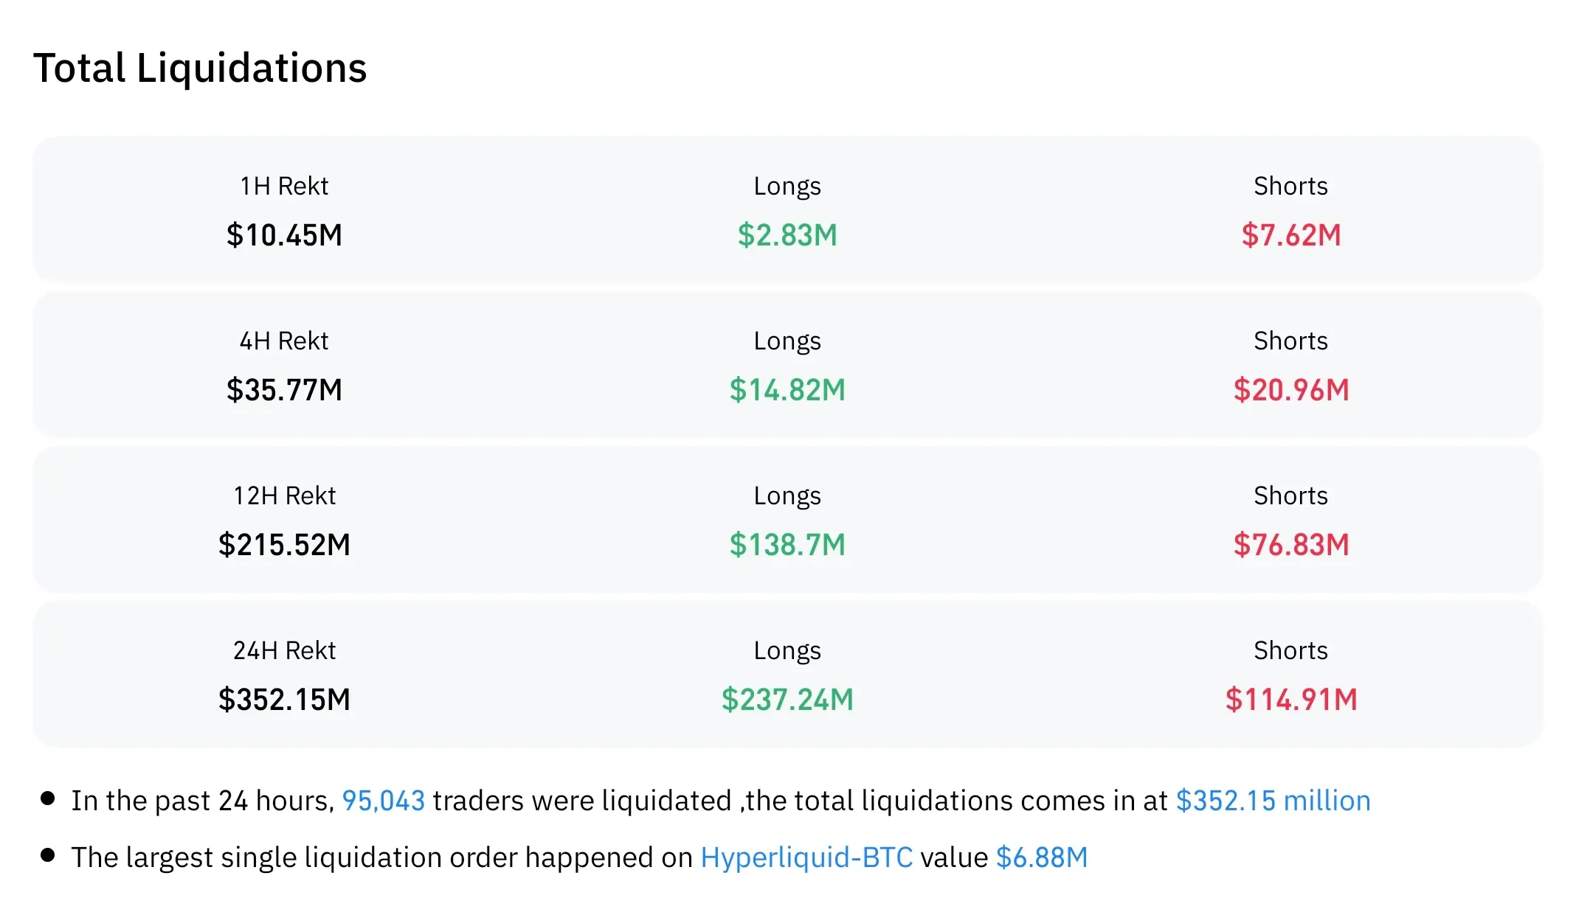The height and width of the screenshot is (898, 1576).
Task: Click the $6.88M largest liquidation link
Action: (x=1042, y=857)
